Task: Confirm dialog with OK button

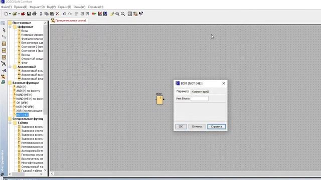Action: [x=181, y=126]
